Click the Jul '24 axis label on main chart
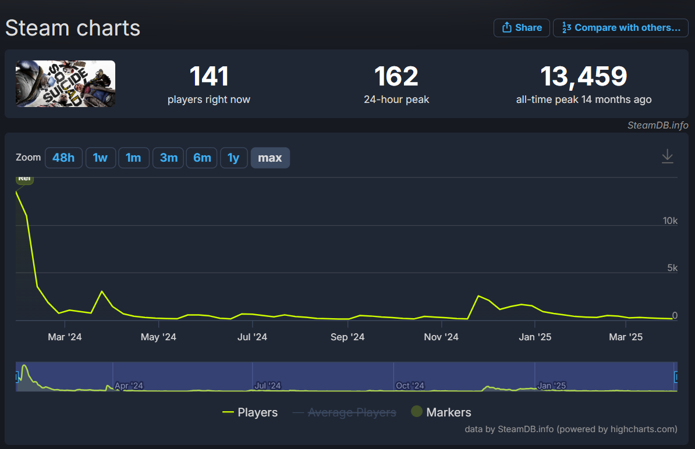This screenshot has width=695, height=449. pos(252,337)
